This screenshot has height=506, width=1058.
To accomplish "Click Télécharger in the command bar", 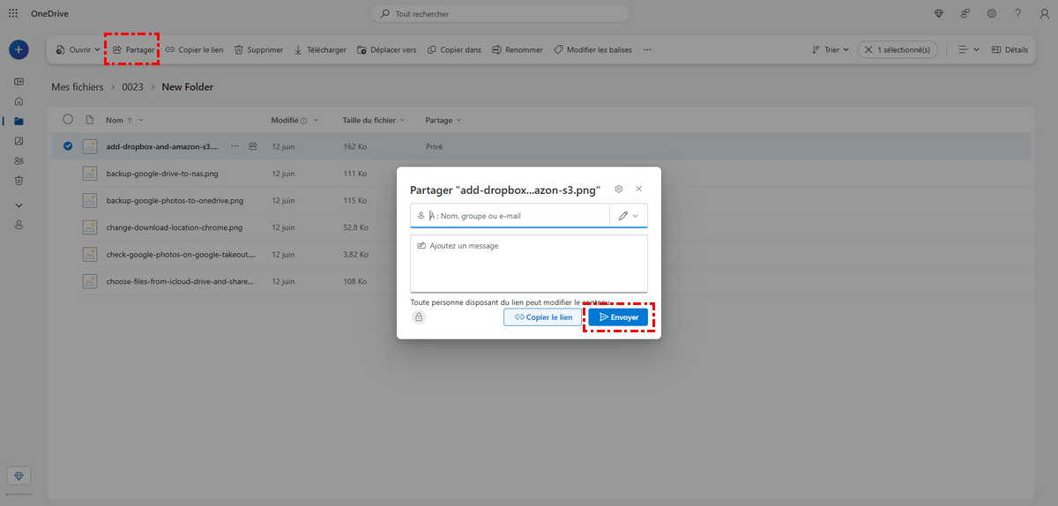I will click(x=319, y=50).
